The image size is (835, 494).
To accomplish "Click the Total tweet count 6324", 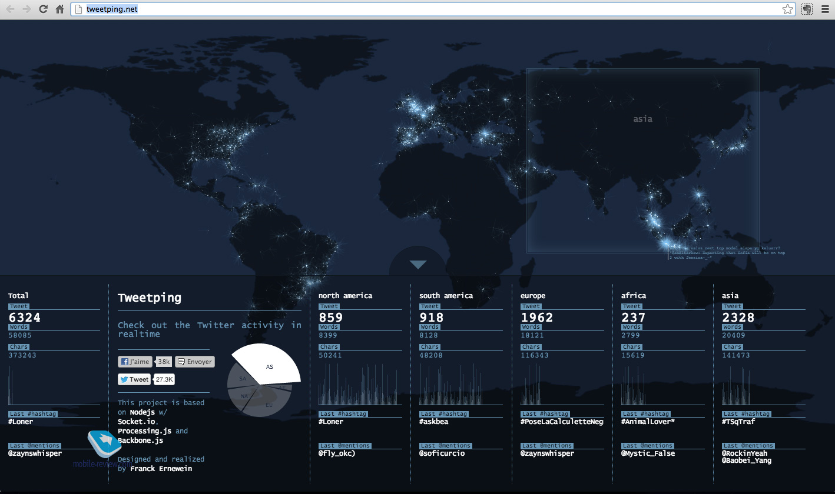I will [x=25, y=318].
